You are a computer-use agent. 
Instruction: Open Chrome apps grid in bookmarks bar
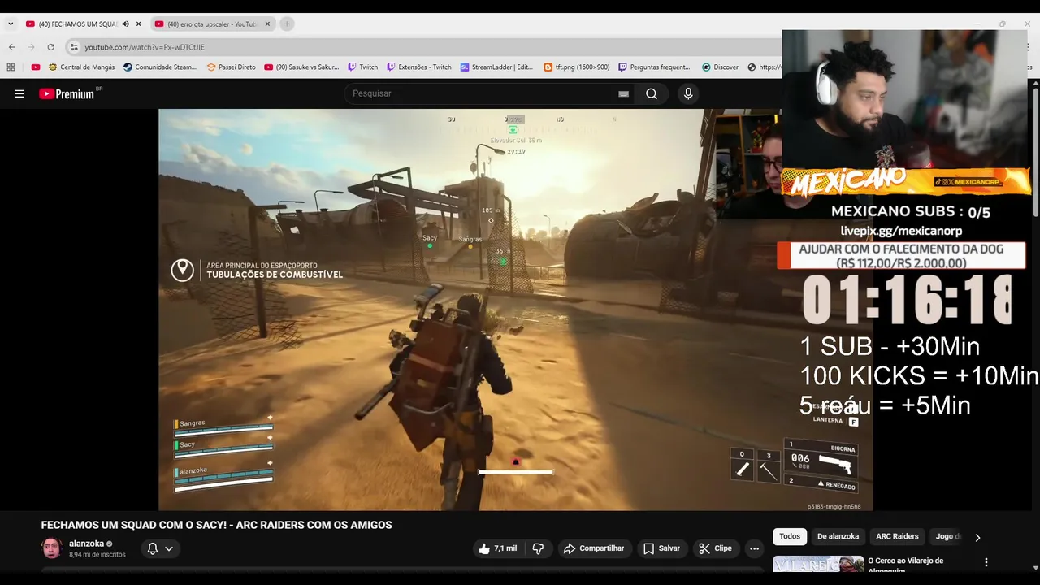[x=11, y=67]
